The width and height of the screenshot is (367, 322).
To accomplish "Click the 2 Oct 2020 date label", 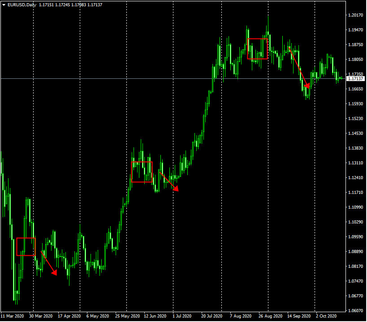I will click(x=325, y=316).
